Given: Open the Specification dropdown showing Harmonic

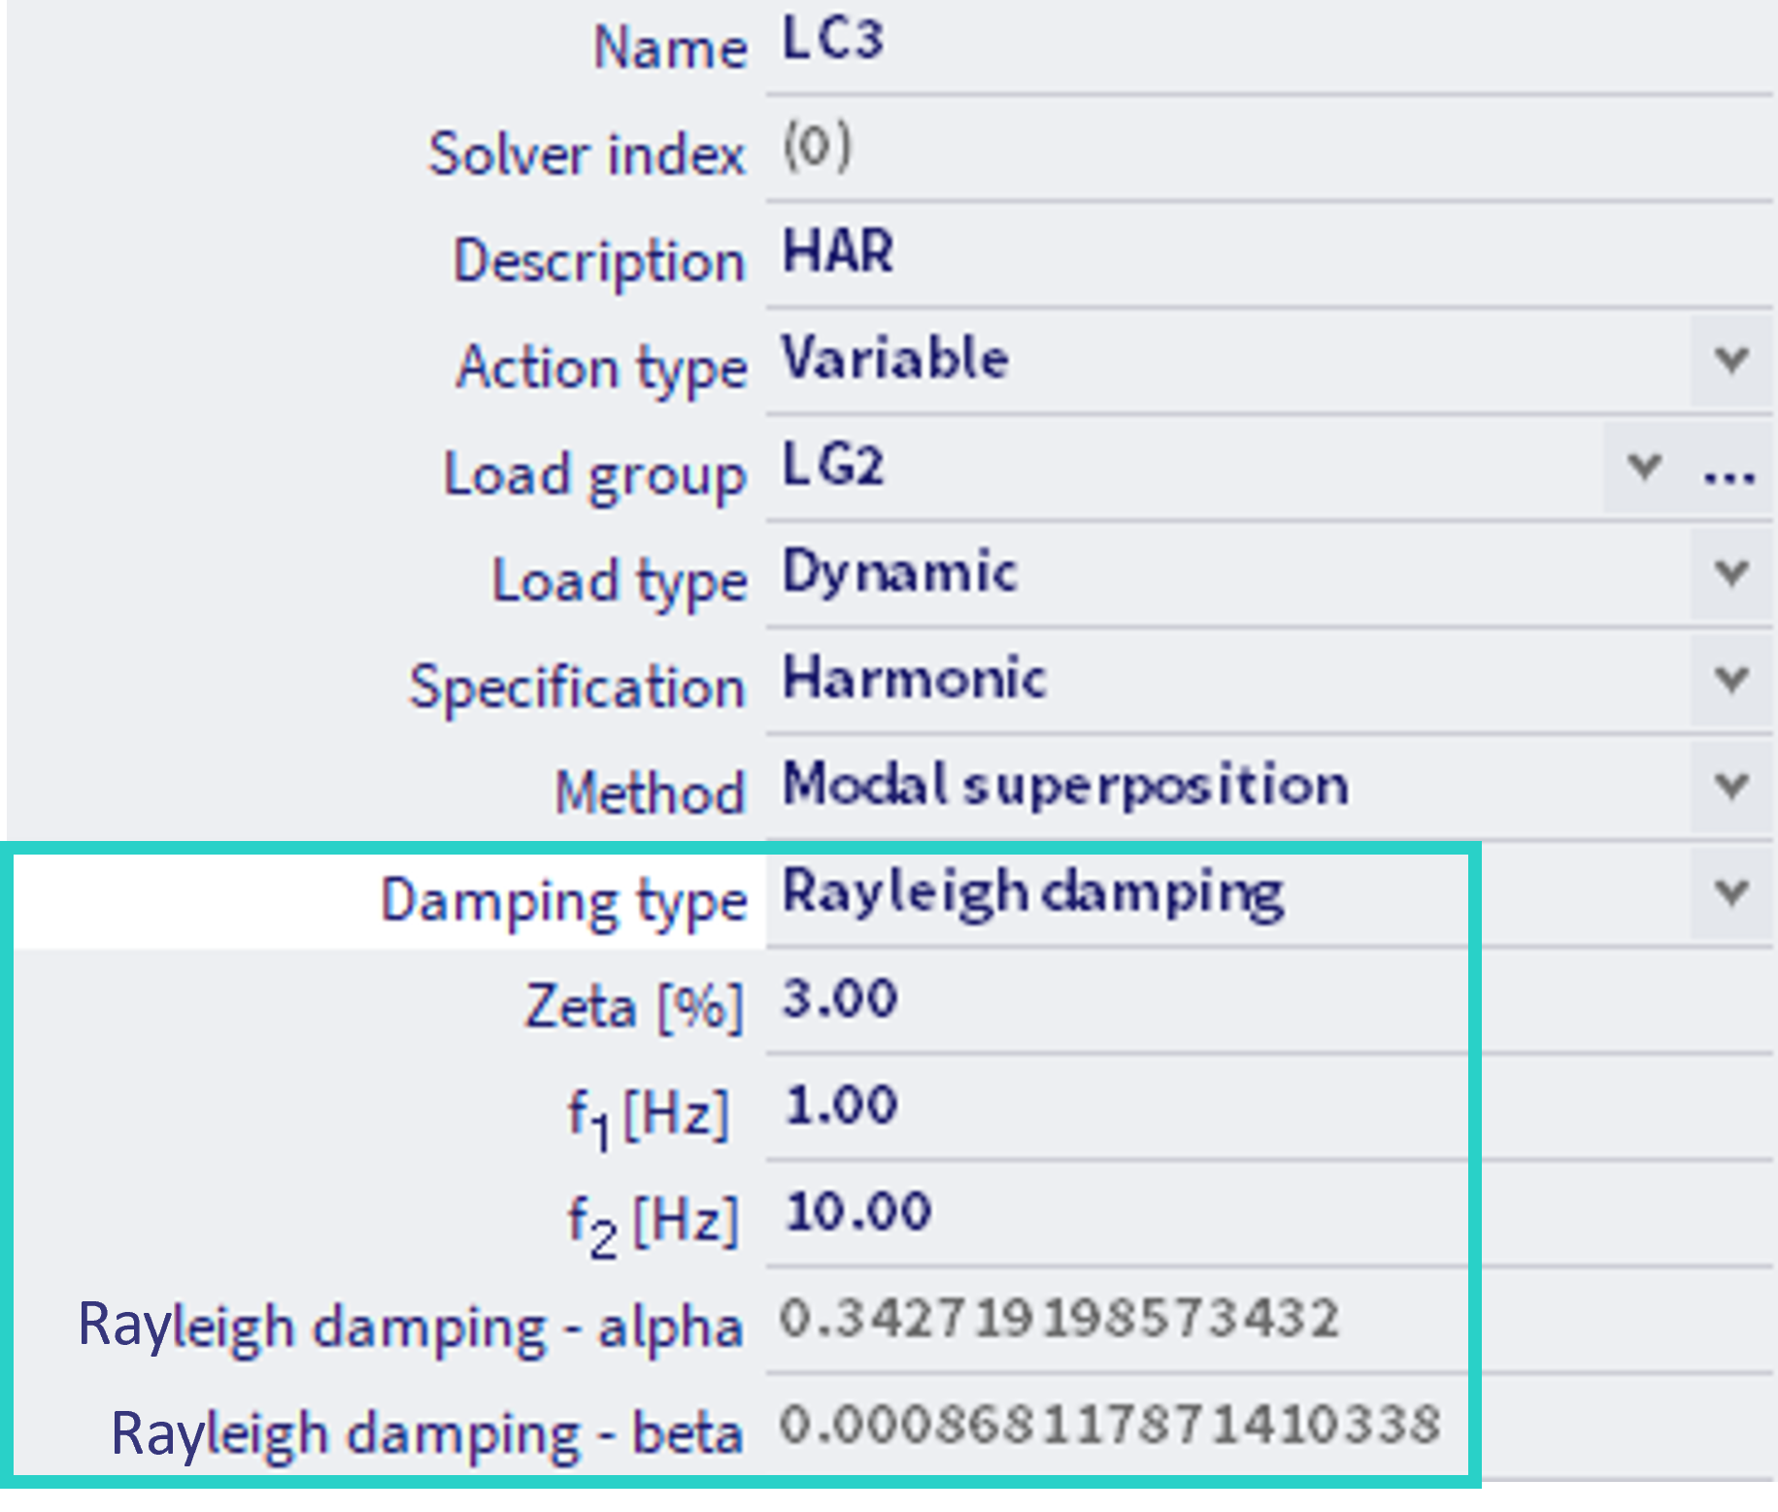Looking at the screenshot, I should [1728, 682].
